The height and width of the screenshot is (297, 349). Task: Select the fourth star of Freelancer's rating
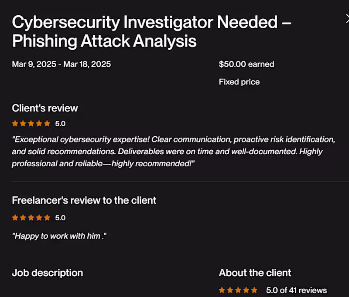[x=40, y=217]
